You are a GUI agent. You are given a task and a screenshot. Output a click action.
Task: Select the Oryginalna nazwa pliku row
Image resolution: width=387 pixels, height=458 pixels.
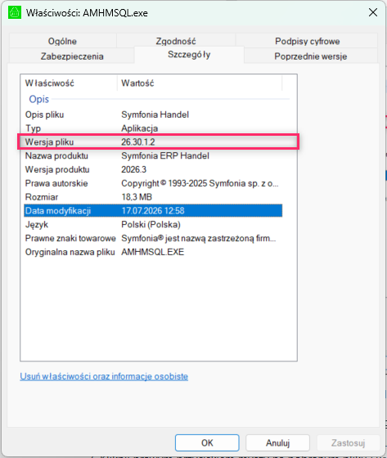[x=153, y=252]
